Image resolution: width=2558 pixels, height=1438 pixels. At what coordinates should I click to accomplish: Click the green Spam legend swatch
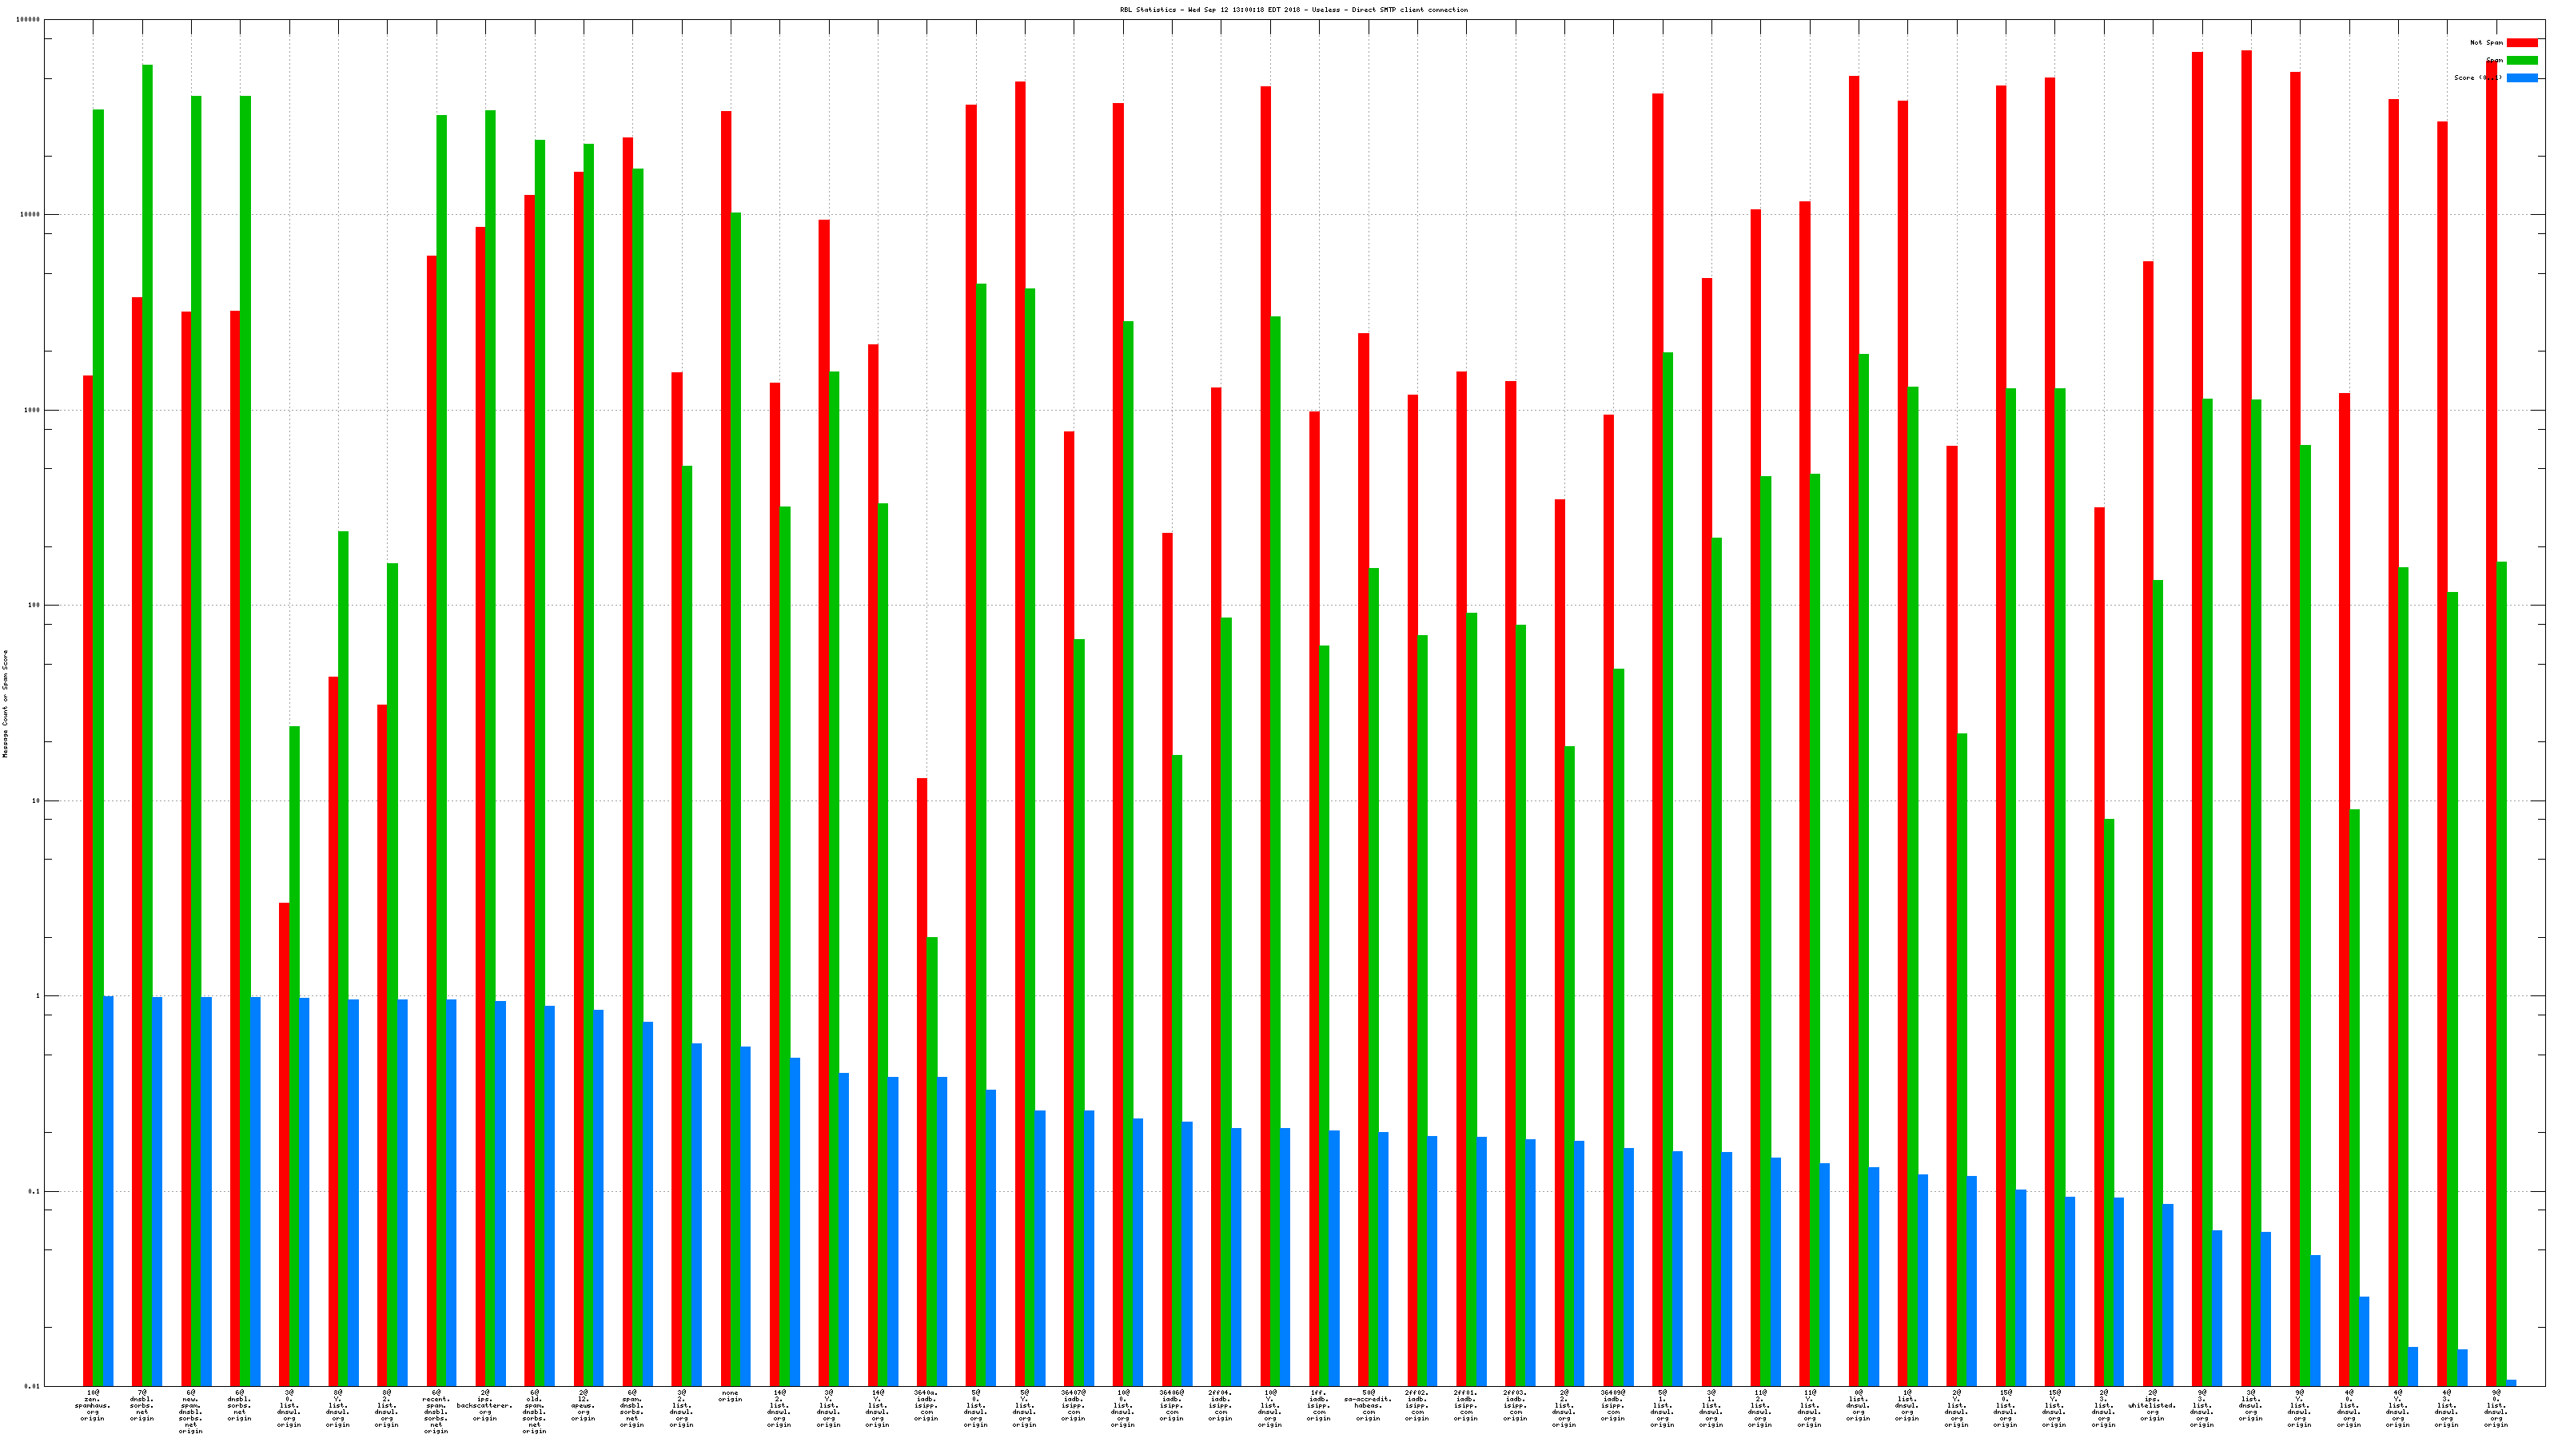click(2521, 61)
